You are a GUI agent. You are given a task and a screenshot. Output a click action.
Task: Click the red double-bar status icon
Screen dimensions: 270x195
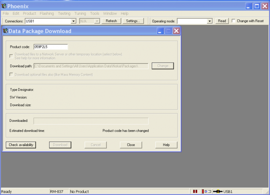pyautogui.click(x=195, y=191)
